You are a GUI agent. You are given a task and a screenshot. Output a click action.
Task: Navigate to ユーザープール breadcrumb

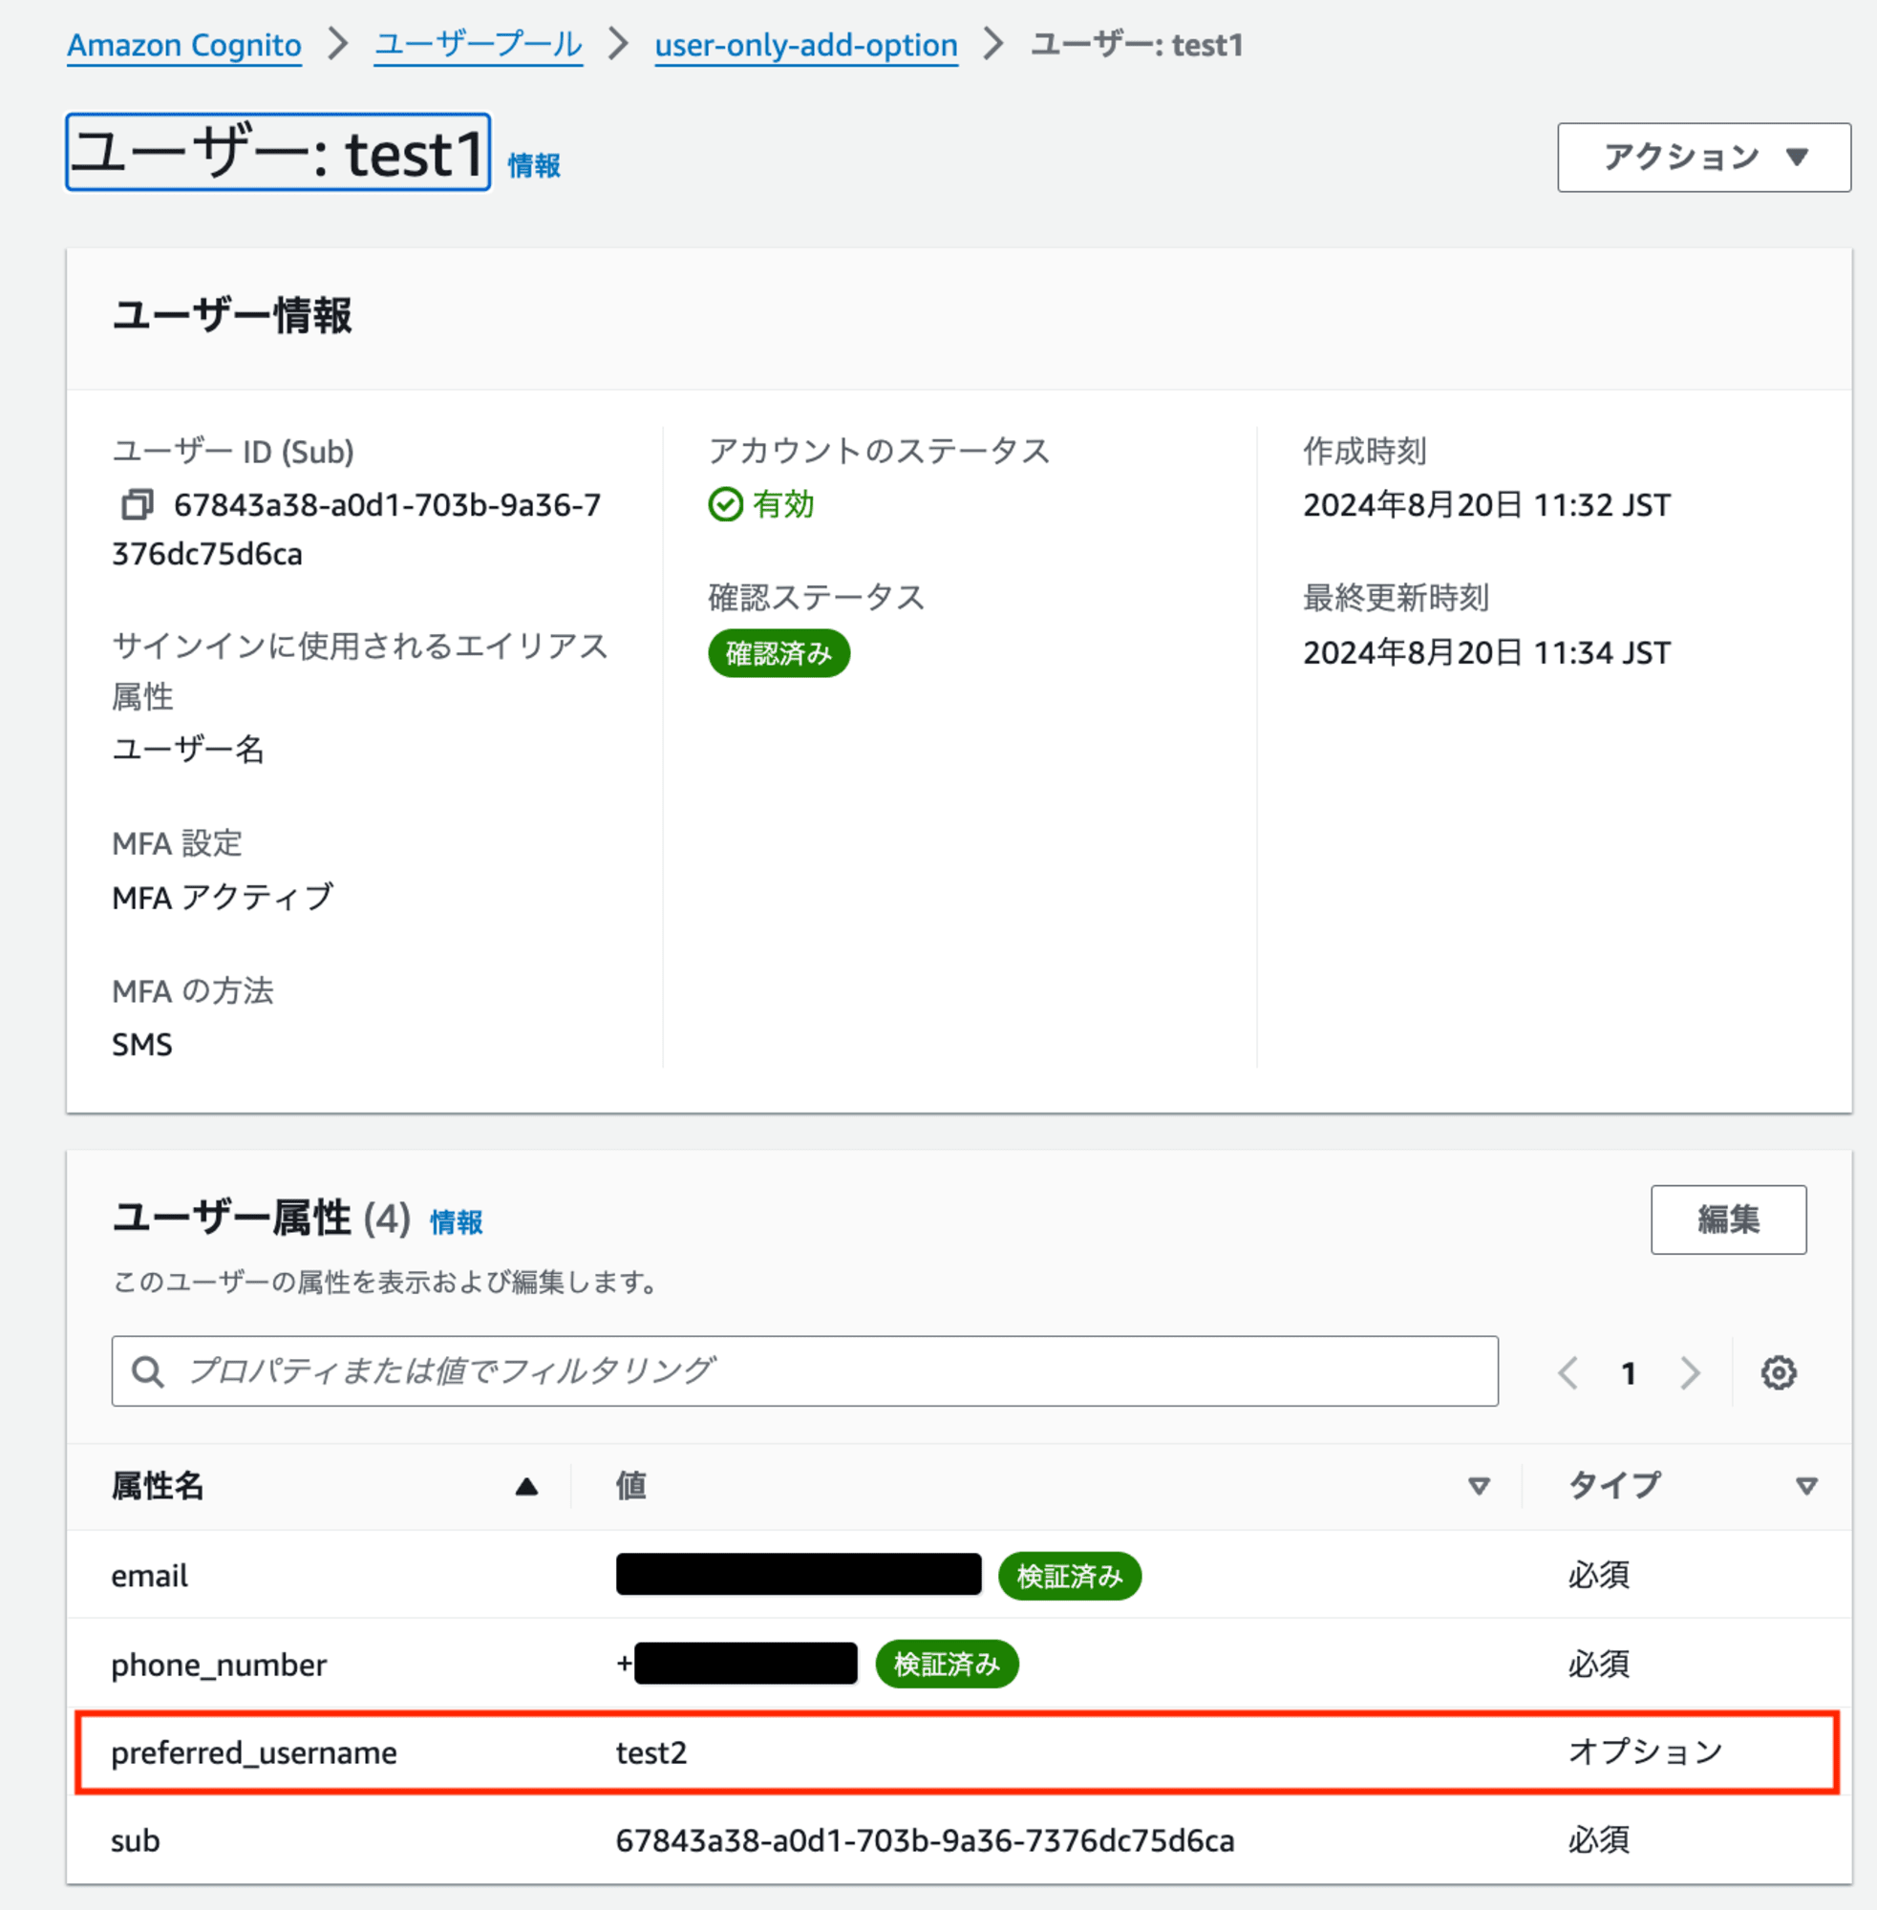(x=479, y=45)
